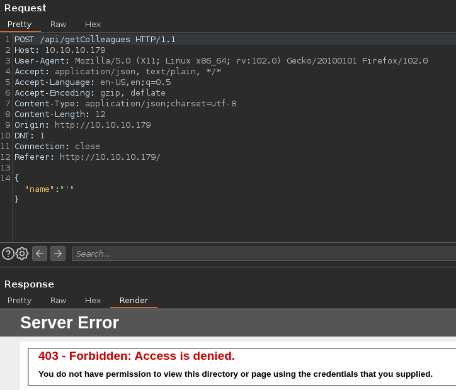Click the Server Error title in response
Viewport: 456px width, 390px height.
pyautogui.click(x=69, y=323)
